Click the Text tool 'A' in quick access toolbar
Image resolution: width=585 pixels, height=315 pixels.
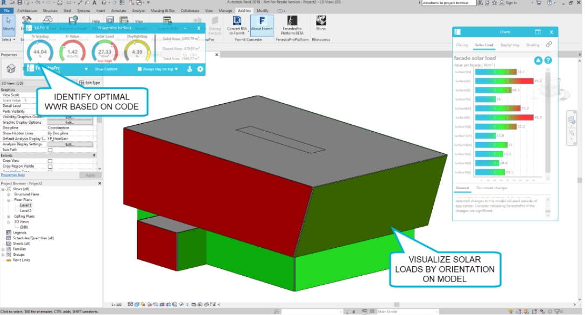click(94, 3)
